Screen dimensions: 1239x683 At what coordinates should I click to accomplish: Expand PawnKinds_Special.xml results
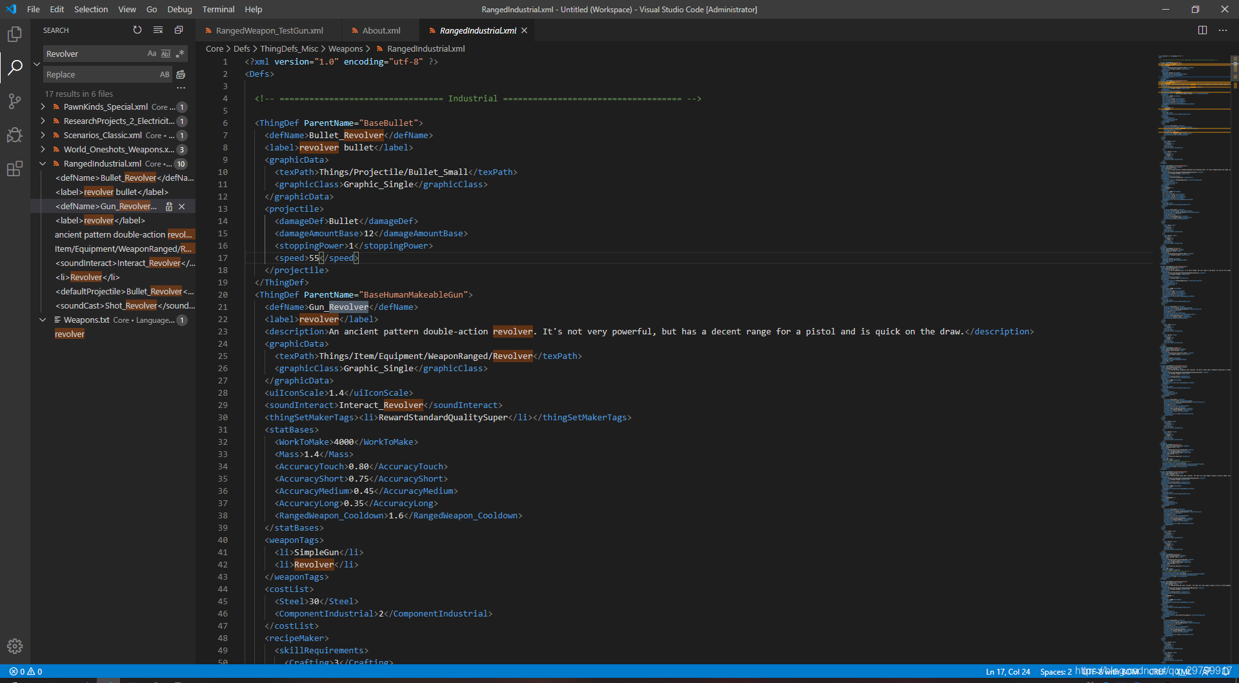pyautogui.click(x=43, y=107)
